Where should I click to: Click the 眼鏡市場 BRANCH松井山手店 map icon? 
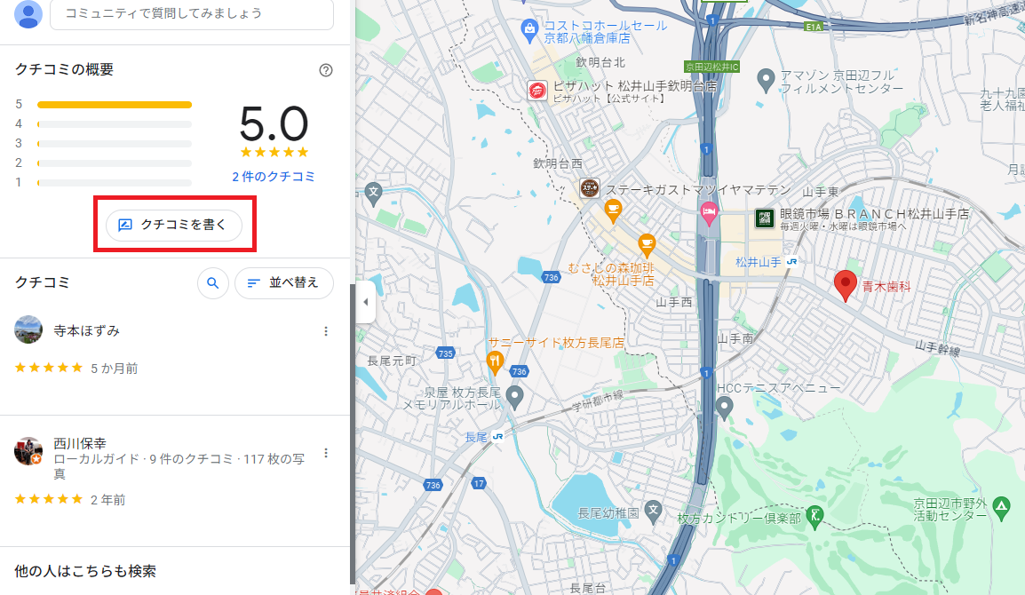(765, 218)
